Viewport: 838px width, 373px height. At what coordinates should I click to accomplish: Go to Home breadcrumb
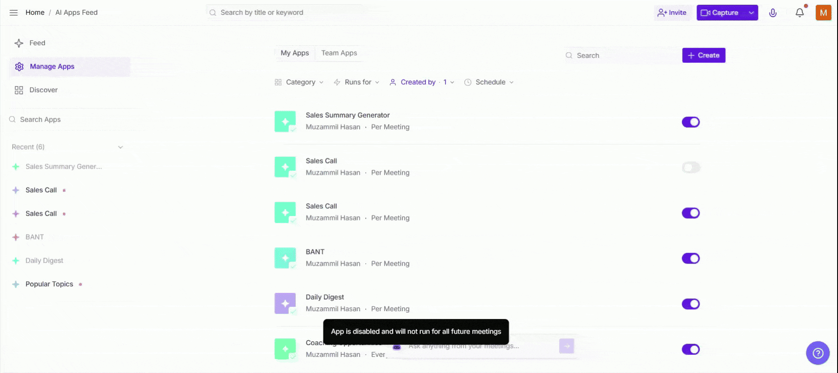coord(35,13)
